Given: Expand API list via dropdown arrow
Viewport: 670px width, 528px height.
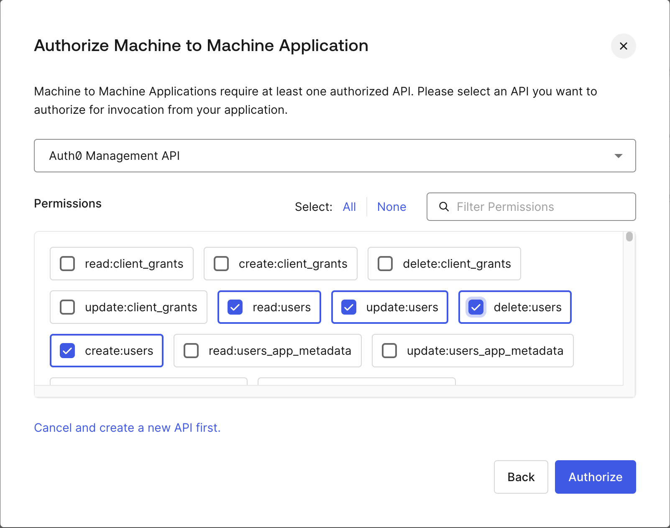Looking at the screenshot, I should (618, 156).
